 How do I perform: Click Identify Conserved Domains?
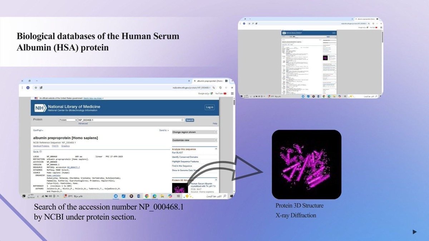coord(185,157)
